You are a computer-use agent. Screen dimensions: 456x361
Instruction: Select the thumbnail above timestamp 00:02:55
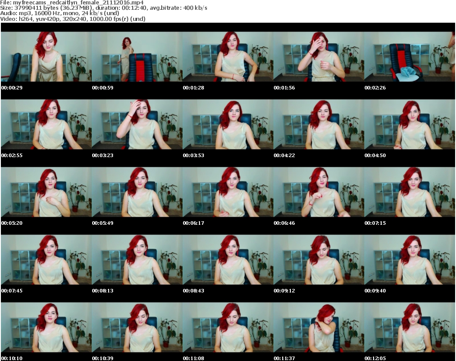(x=46, y=124)
